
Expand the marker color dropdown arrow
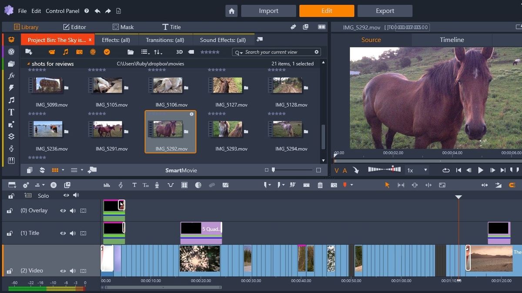[x=351, y=185]
